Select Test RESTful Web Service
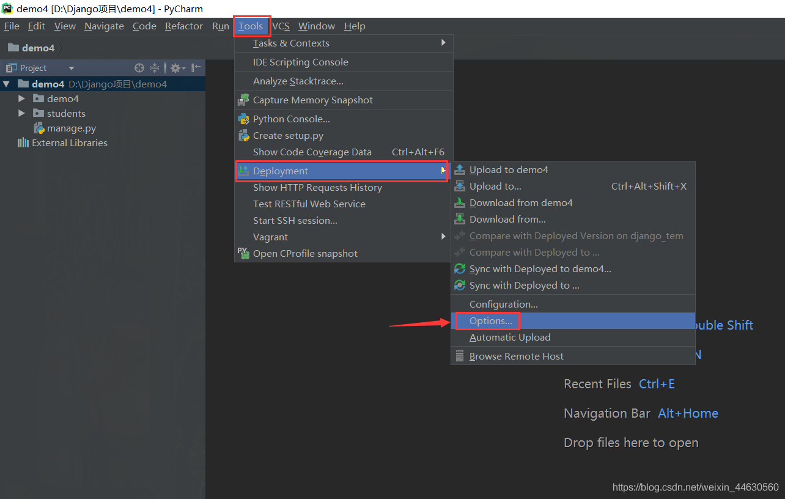 (344, 204)
